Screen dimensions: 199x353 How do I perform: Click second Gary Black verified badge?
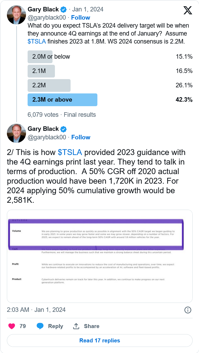(x=63, y=129)
